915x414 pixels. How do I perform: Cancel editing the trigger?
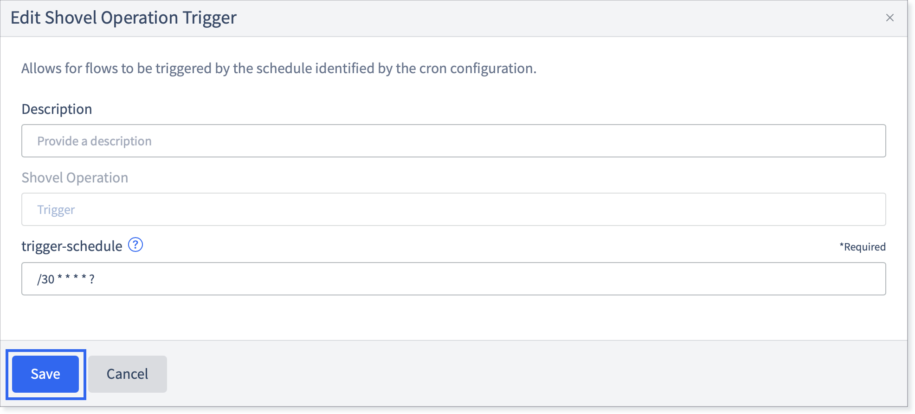(x=128, y=374)
